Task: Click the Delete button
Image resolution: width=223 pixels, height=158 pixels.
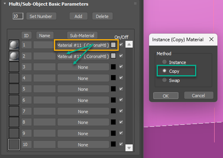Action: click(x=102, y=16)
